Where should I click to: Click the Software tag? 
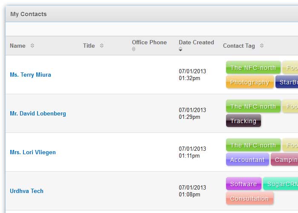tap(244, 184)
